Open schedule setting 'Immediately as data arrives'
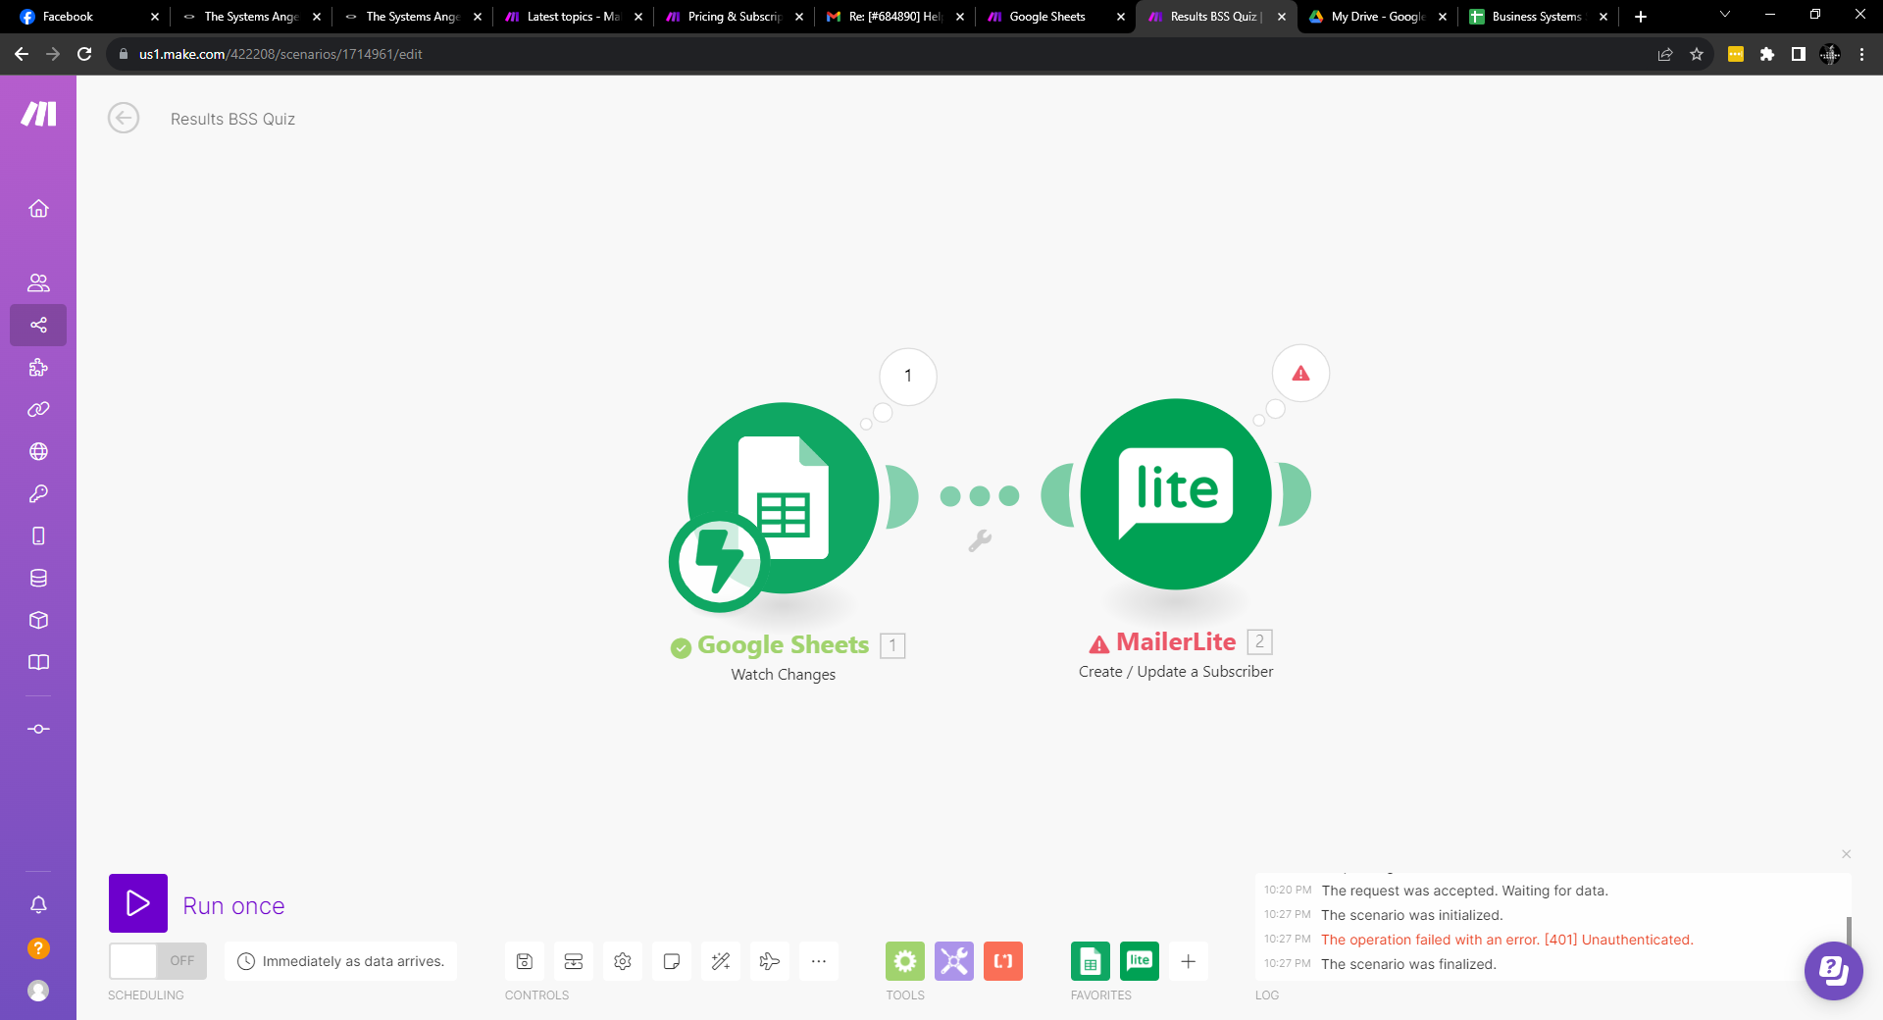1883x1020 pixels. click(341, 961)
